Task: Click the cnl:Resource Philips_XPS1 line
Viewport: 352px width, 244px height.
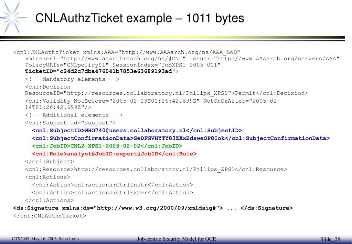Action: [156, 169]
